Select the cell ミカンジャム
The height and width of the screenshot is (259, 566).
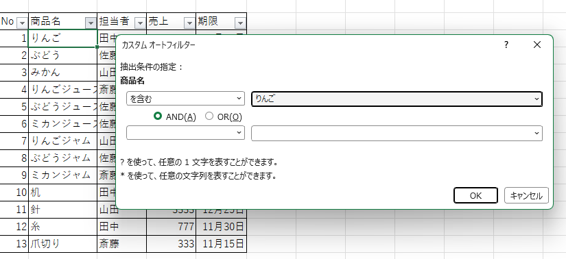[x=62, y=175]
